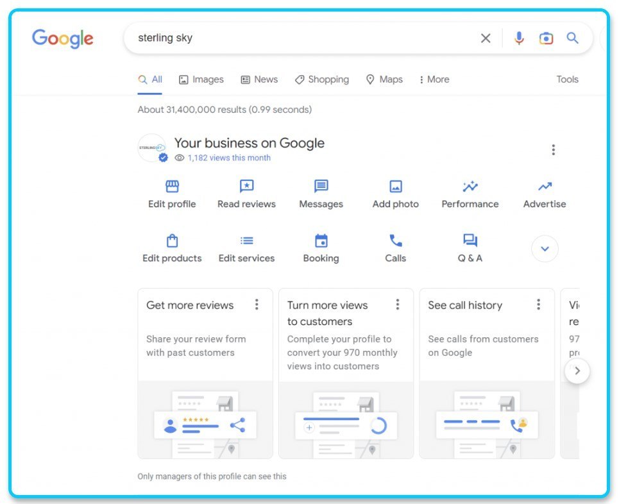619x504 pixels.
Task: Click the Edit services list icon
Action: (247, 240)
